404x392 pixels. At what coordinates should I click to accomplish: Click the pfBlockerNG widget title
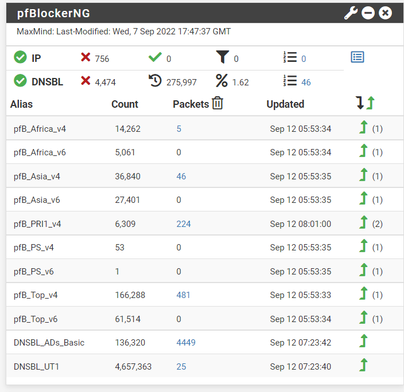pyautogui.click(x=53, y=13)
